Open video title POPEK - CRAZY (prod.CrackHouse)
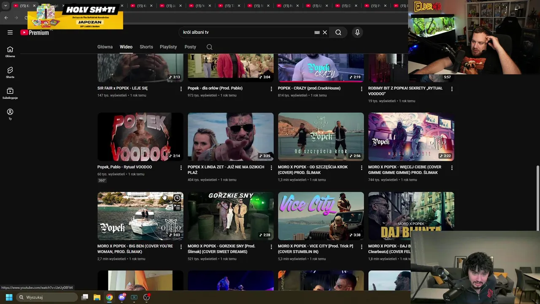Viewport: 540px width, 304px height. click(x=309, y=88)
